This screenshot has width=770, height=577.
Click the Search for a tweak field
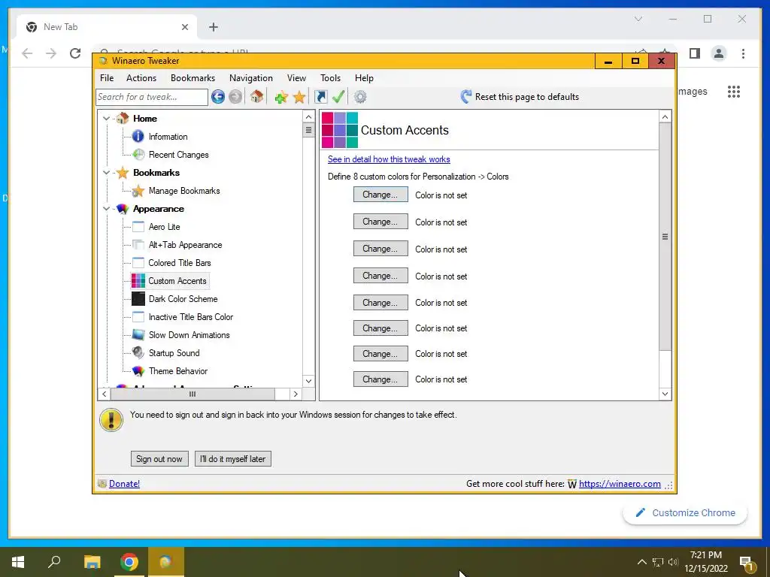(x=152, y=97)
